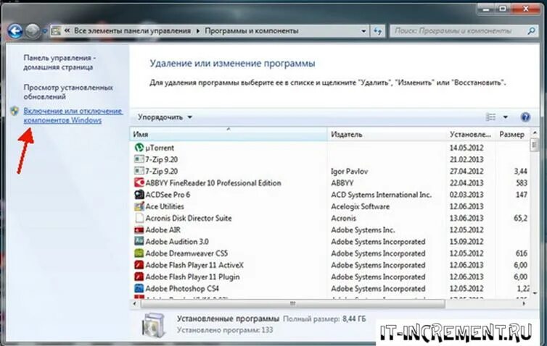Click the Forward navigation arrow button

[33, 31]
